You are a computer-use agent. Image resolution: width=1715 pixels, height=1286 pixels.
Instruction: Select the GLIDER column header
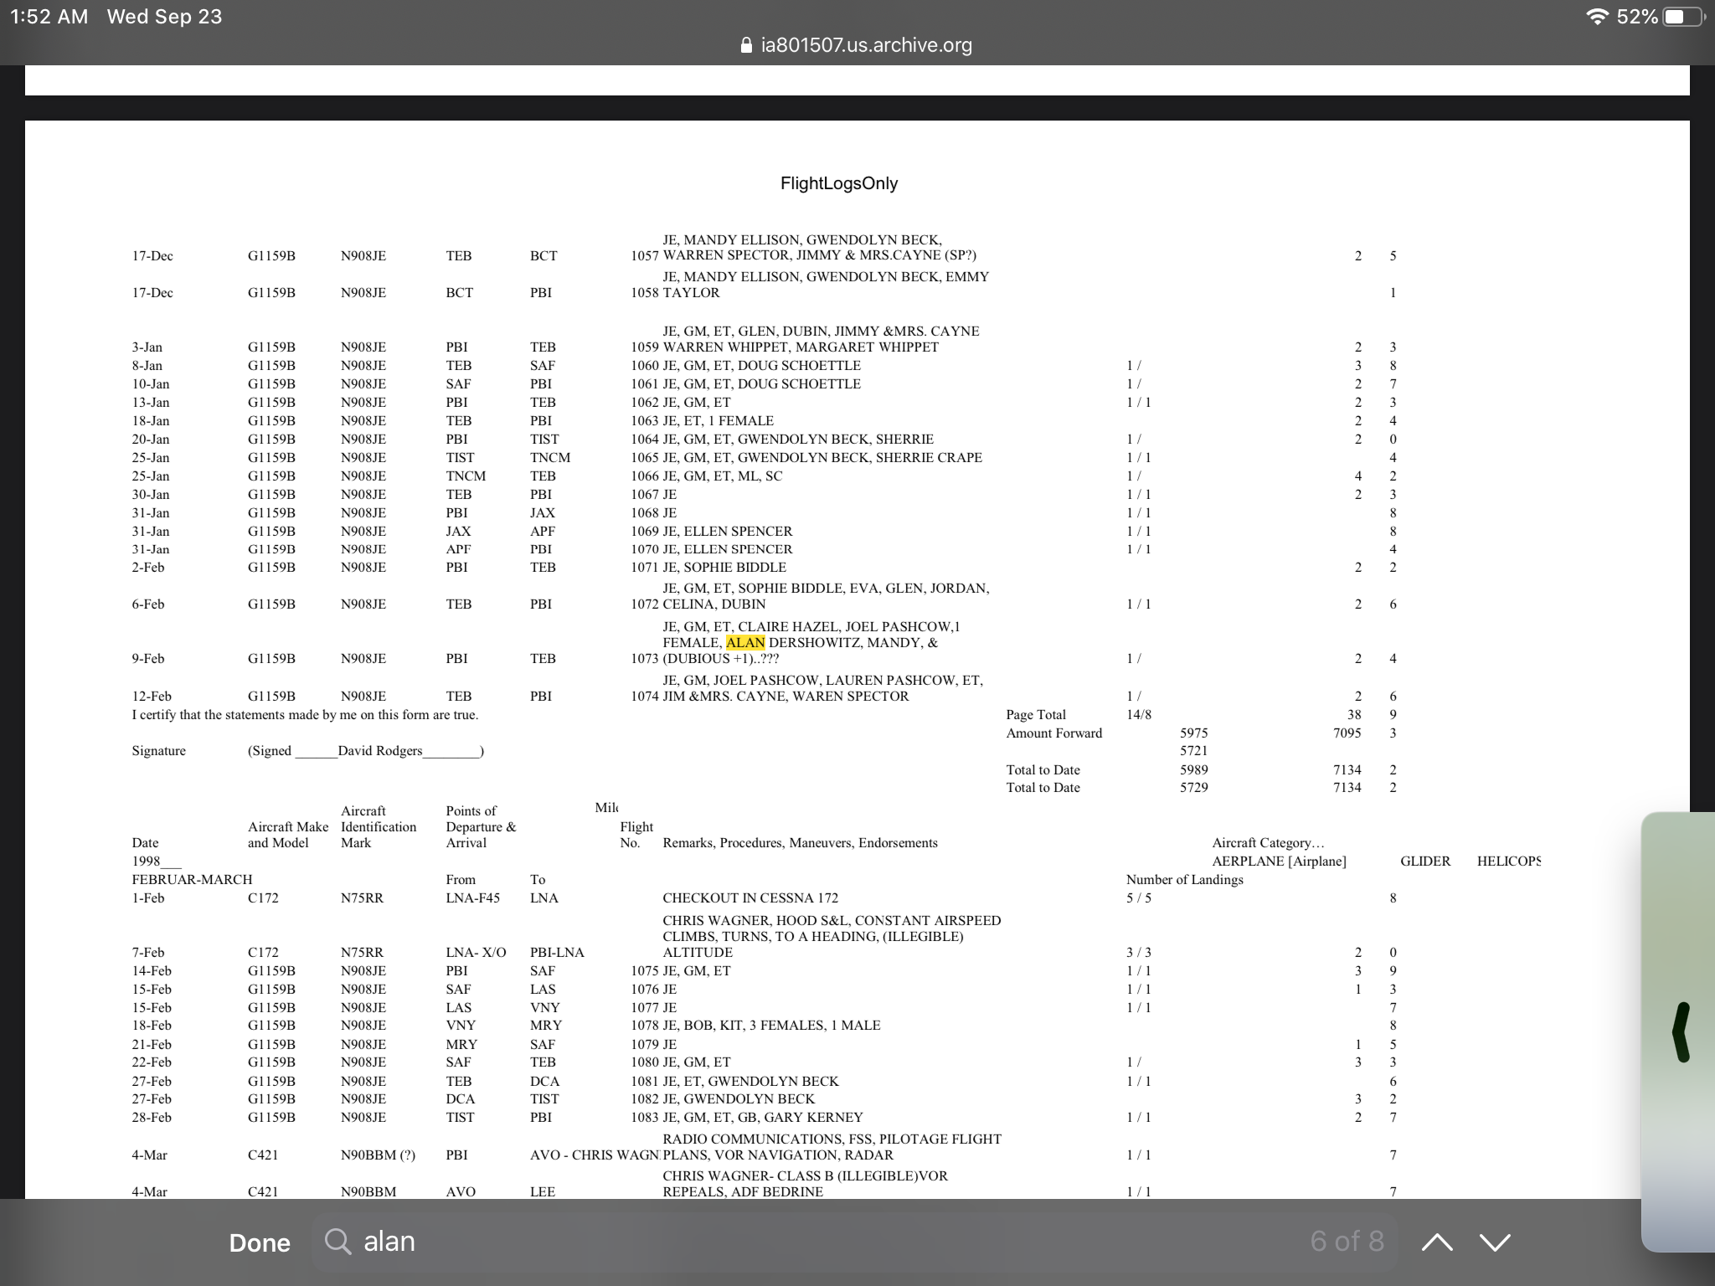click(1425, 862)
